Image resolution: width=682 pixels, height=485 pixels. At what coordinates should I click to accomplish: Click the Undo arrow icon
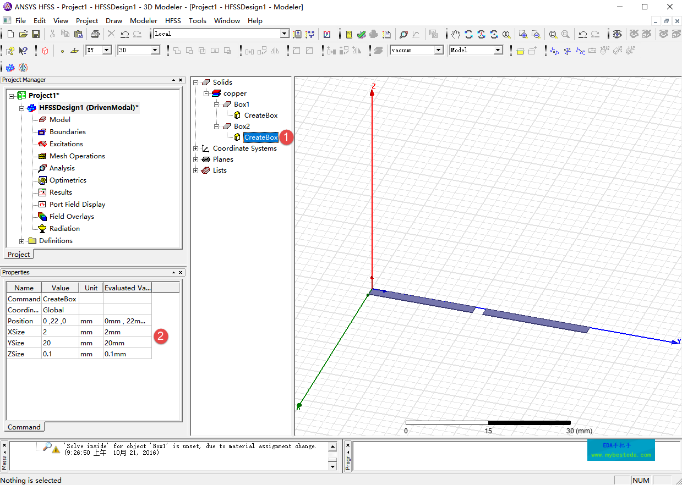pos(125,34)
